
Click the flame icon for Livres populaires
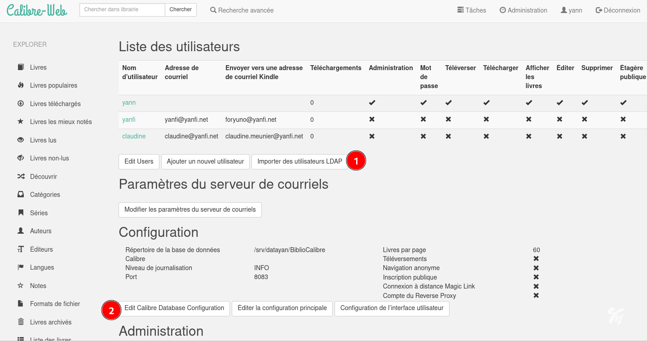pyautogui.click(x=21, y=85)
